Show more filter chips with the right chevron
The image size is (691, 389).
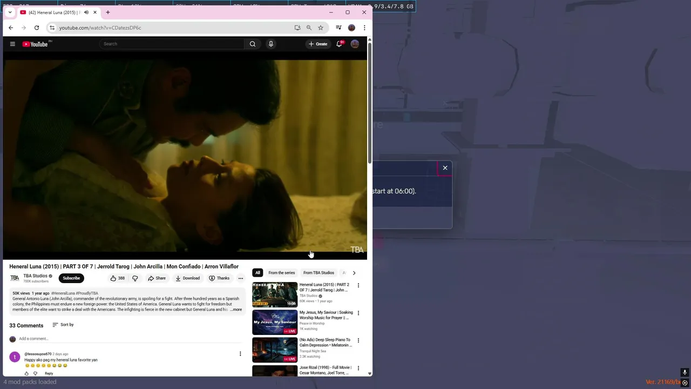(354, 273)
